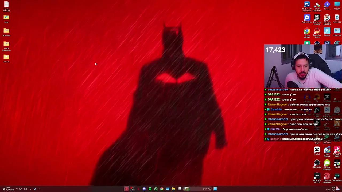The image size is (342, 192).
Task: Open Control Panel desktop icon
Action: 337,32
